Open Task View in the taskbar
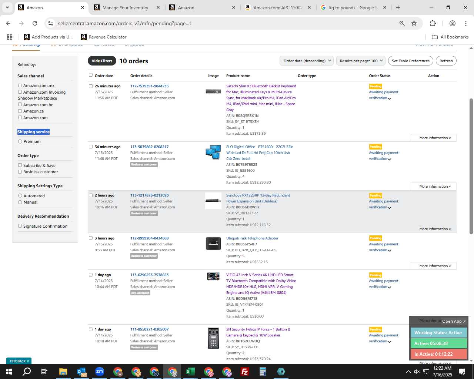 coord(44,372)
